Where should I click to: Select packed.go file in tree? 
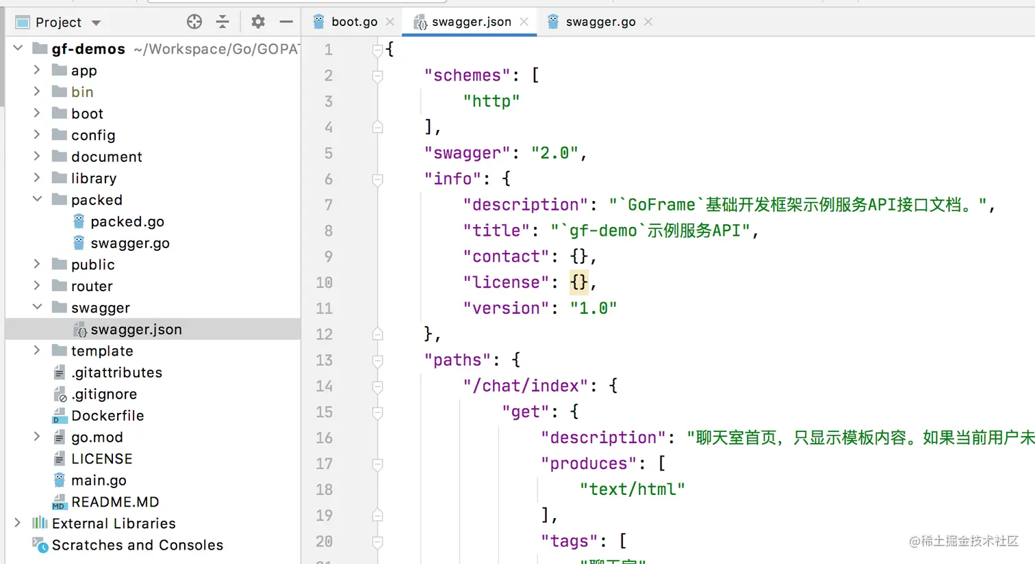[127, 221]
